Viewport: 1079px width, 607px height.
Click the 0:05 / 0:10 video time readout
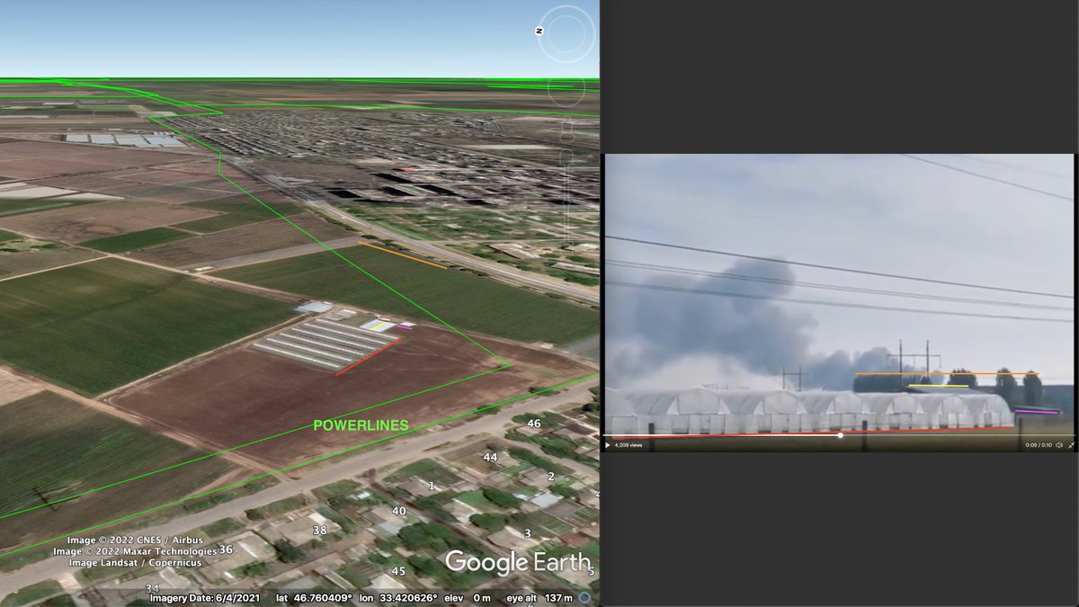point(1039,445)
